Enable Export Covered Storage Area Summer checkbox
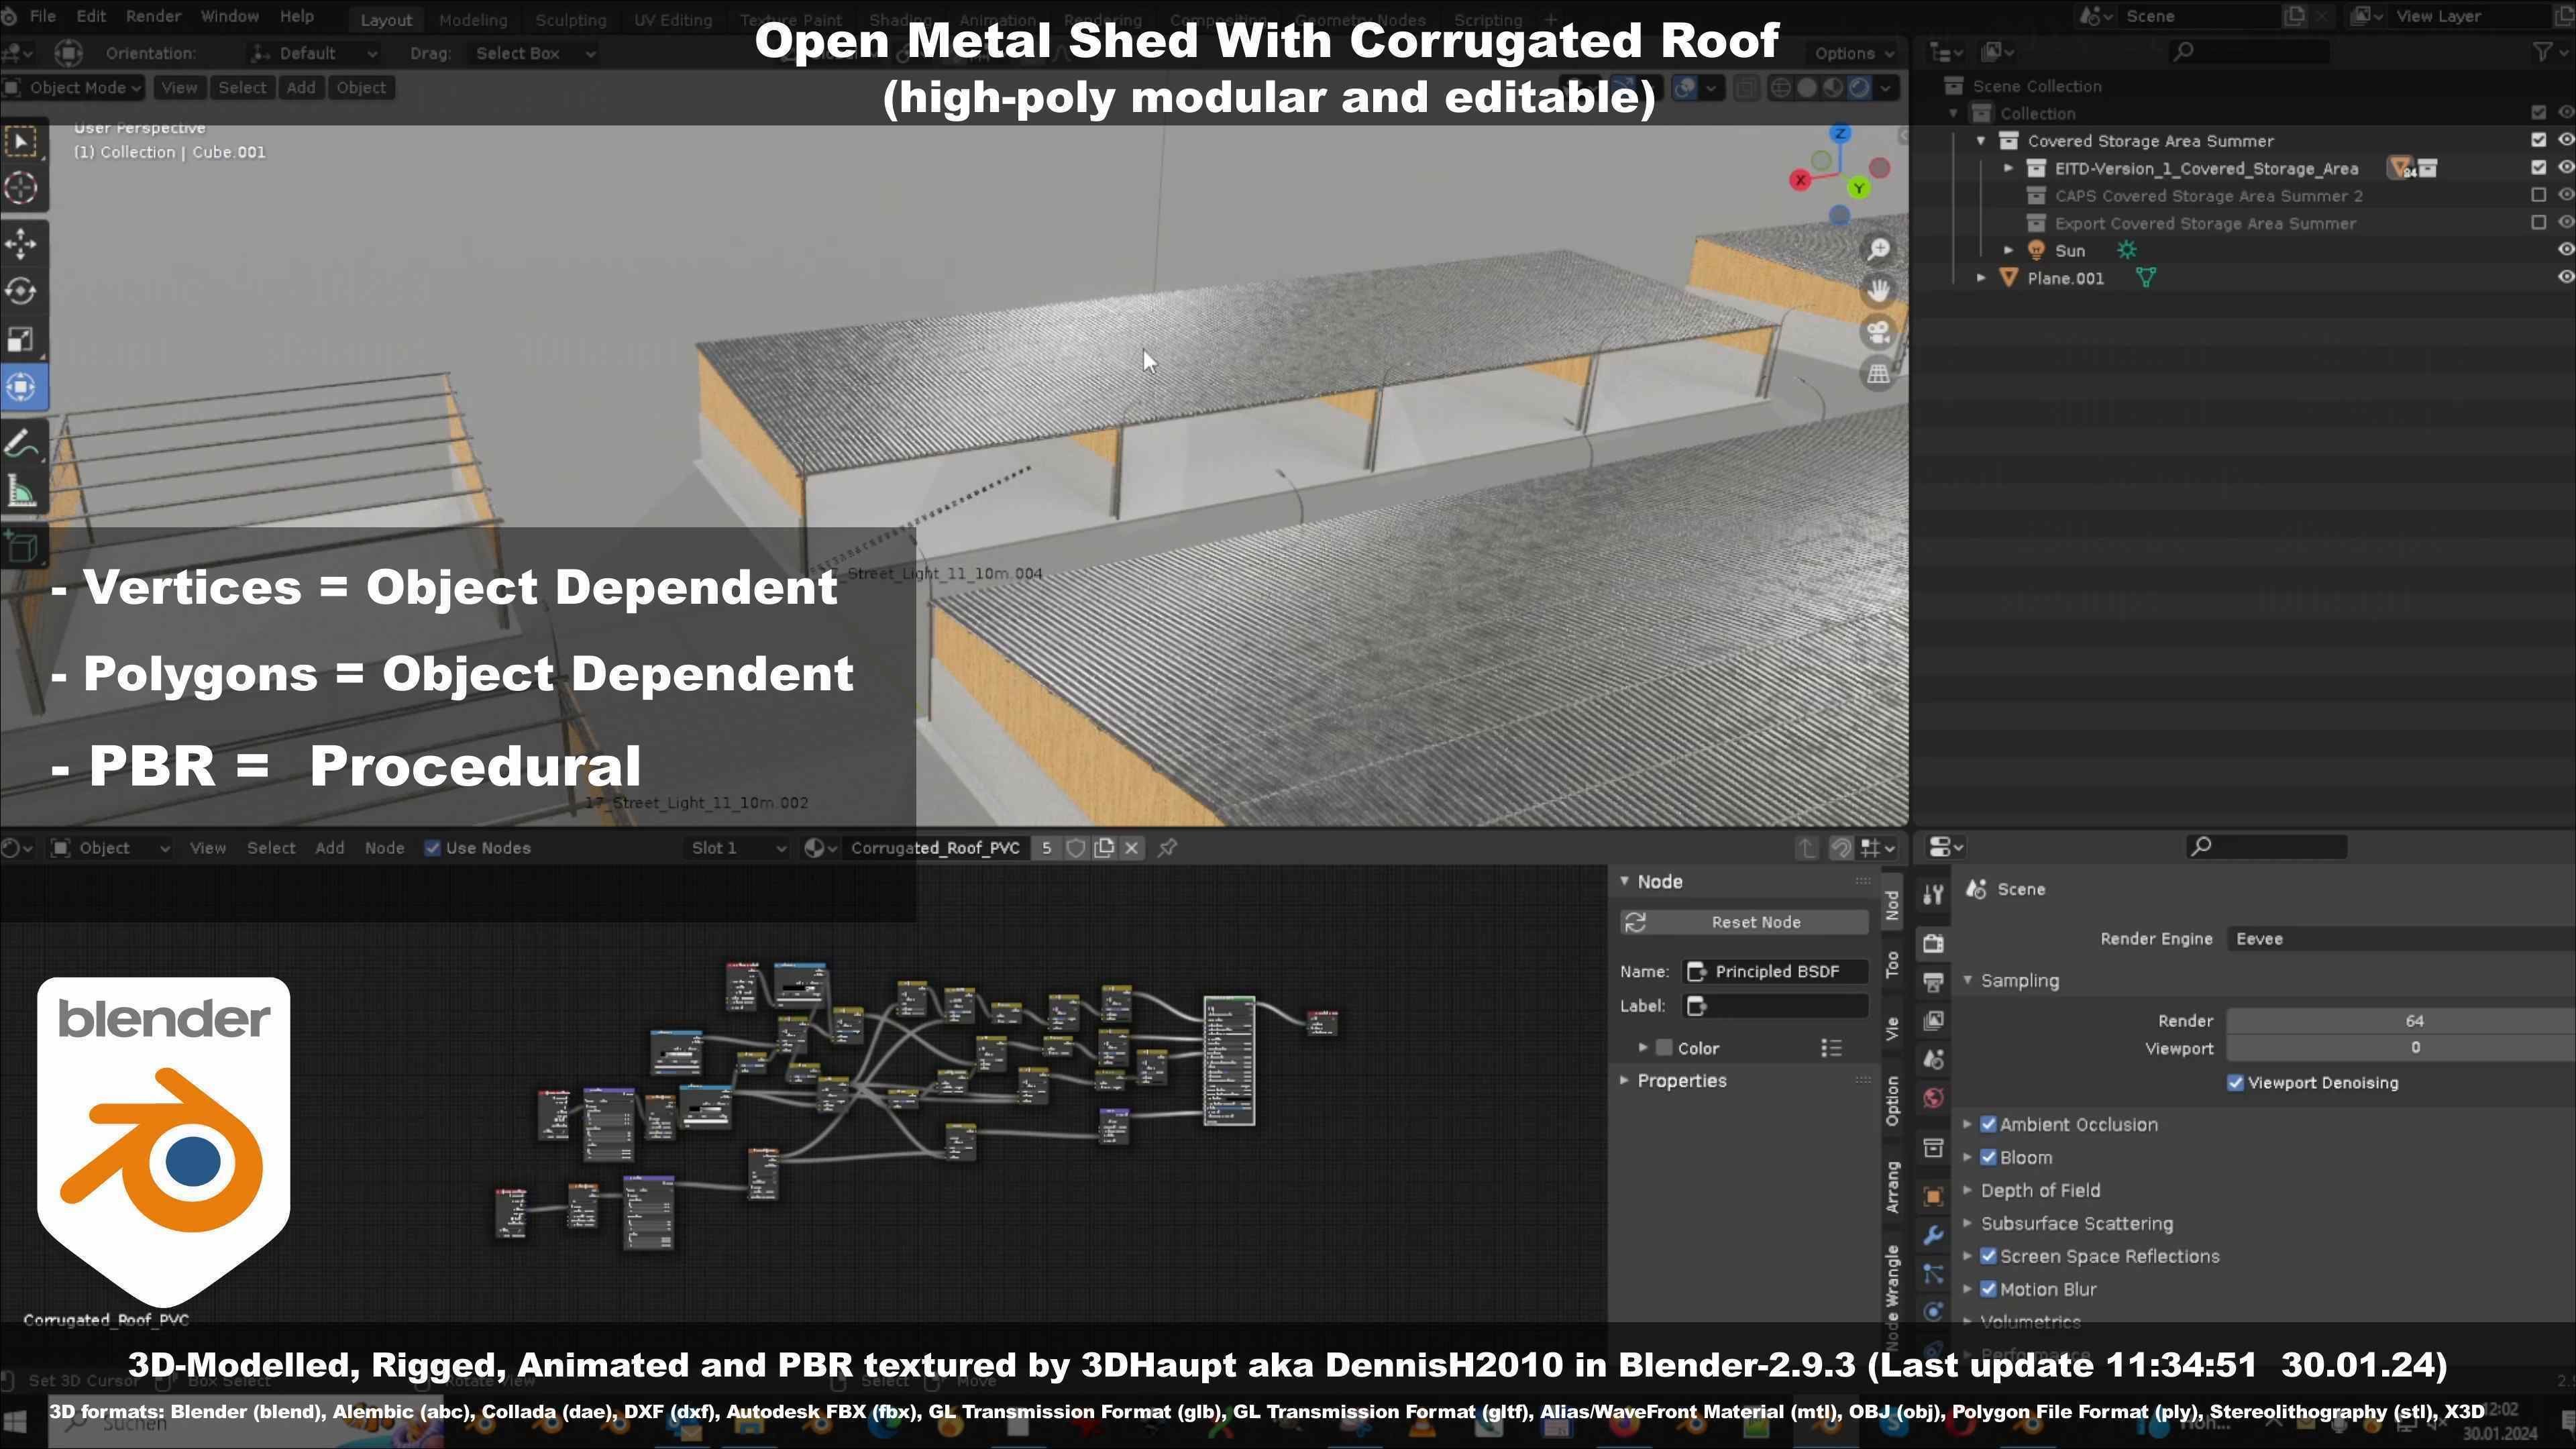2576x1449 pixels. click(x=2538, y=223)
